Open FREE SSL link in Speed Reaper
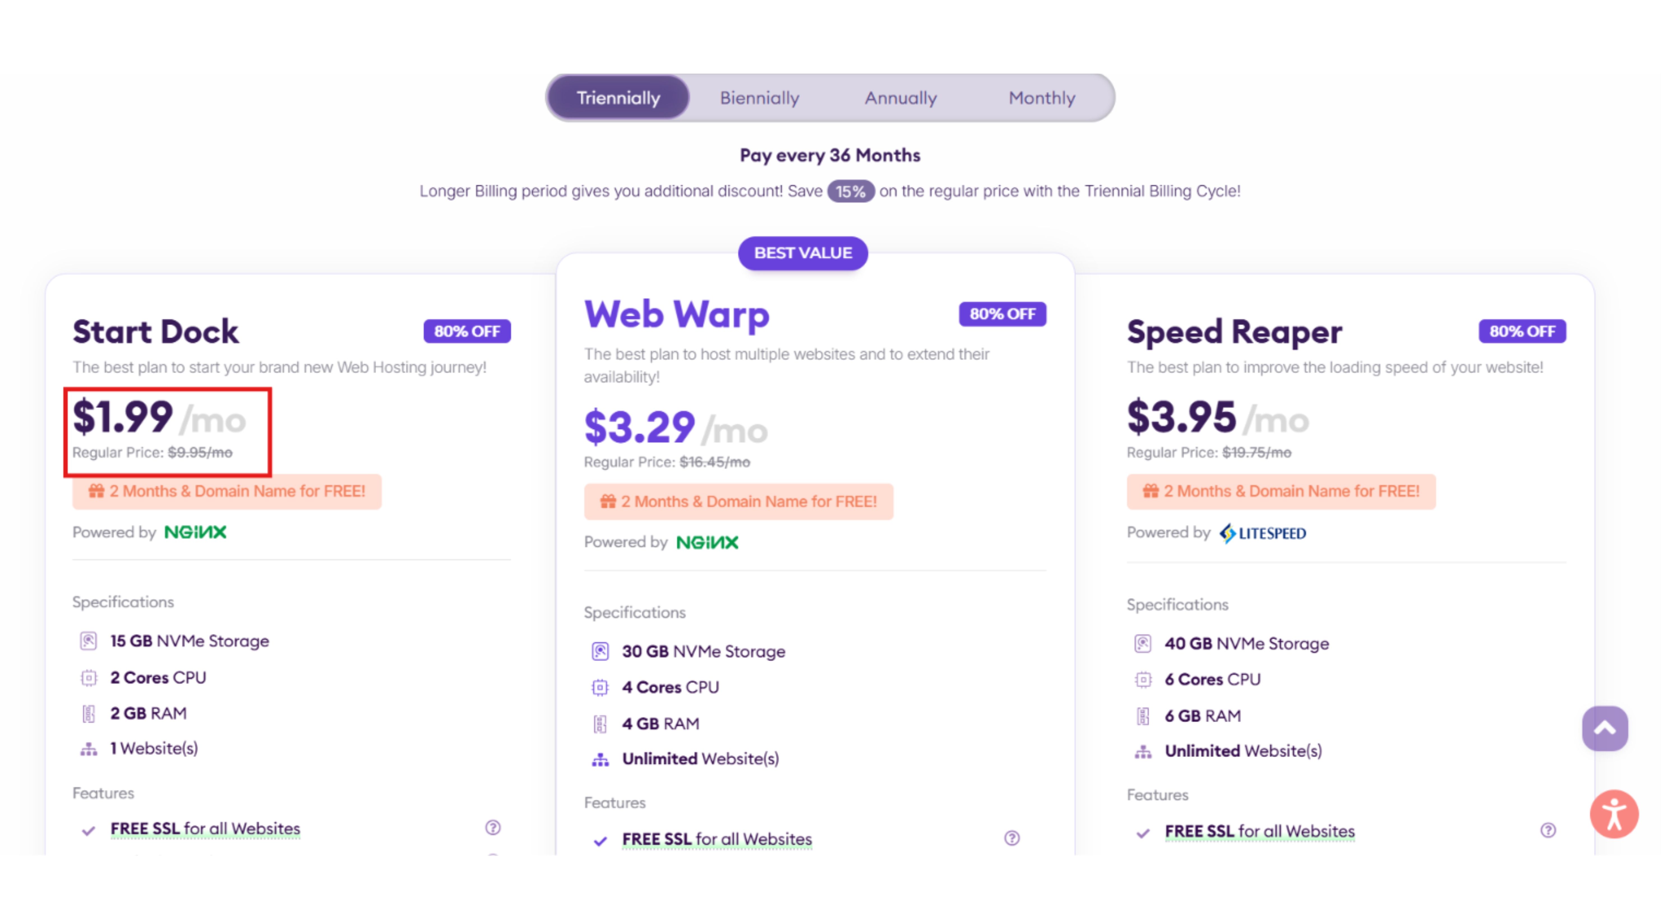Viewport: 1661px width, 919px height. (1259, 831)
